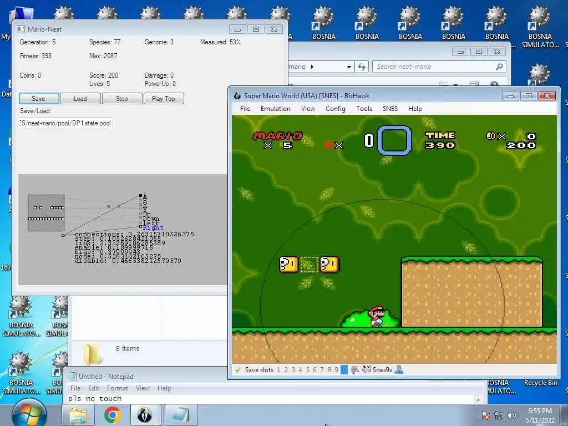Click the Notepad text area with pls no touch
This screenshot has height=426, width=568.
pyautogui.click(x=270, y=399)
